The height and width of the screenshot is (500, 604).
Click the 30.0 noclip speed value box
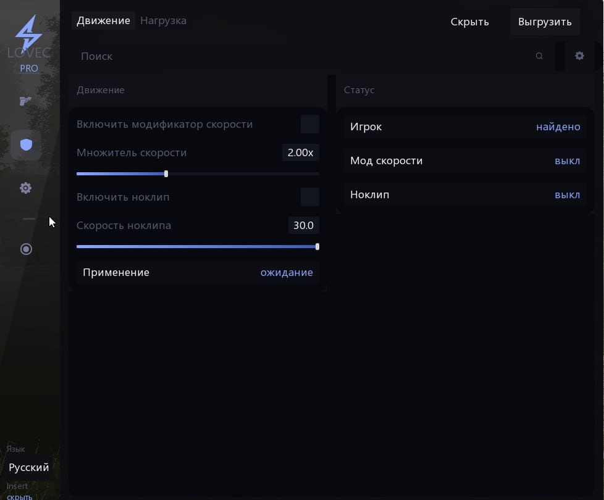(x=303, y=225)
